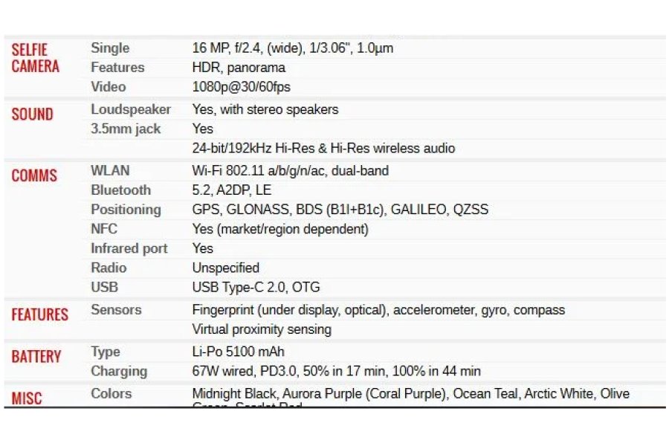Select the Infrared port label
The width and height of the screenshot is (669, 446).
(129, 248)
